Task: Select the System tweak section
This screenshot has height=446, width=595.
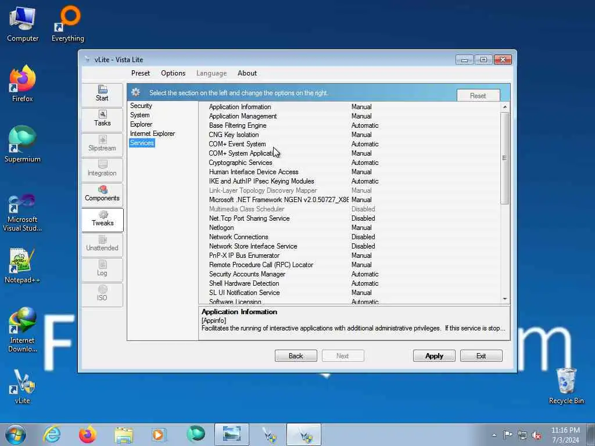Action: pyautogui.click(x=139, y=115)
